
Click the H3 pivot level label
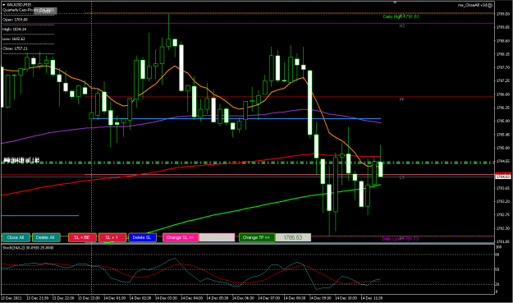pos(402,25)
